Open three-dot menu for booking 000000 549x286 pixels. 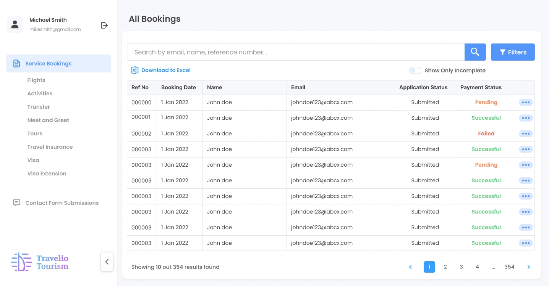click(x=526, y=103)
